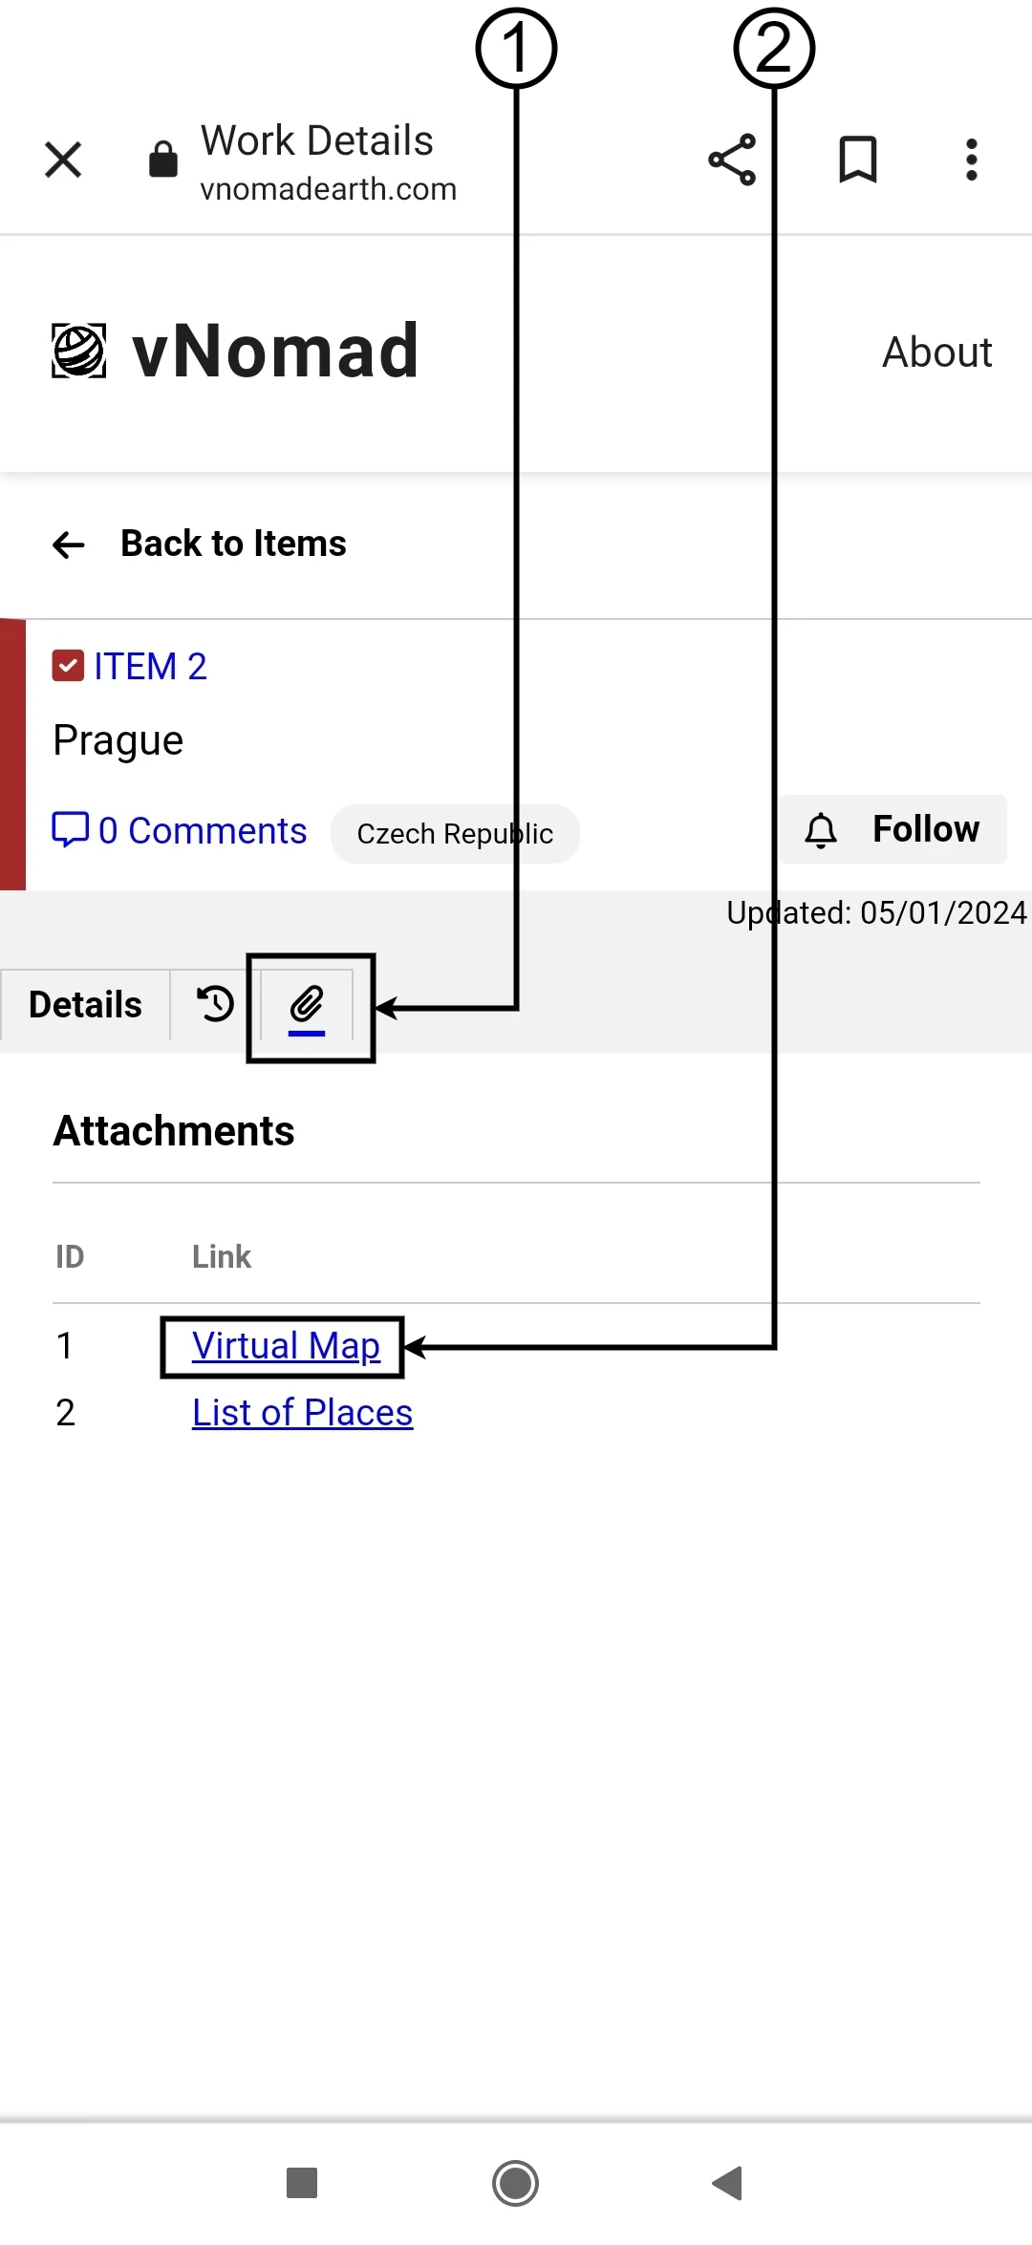Switch to the Details tab
The image size is (1032, 2245).
coord(85,1005)
